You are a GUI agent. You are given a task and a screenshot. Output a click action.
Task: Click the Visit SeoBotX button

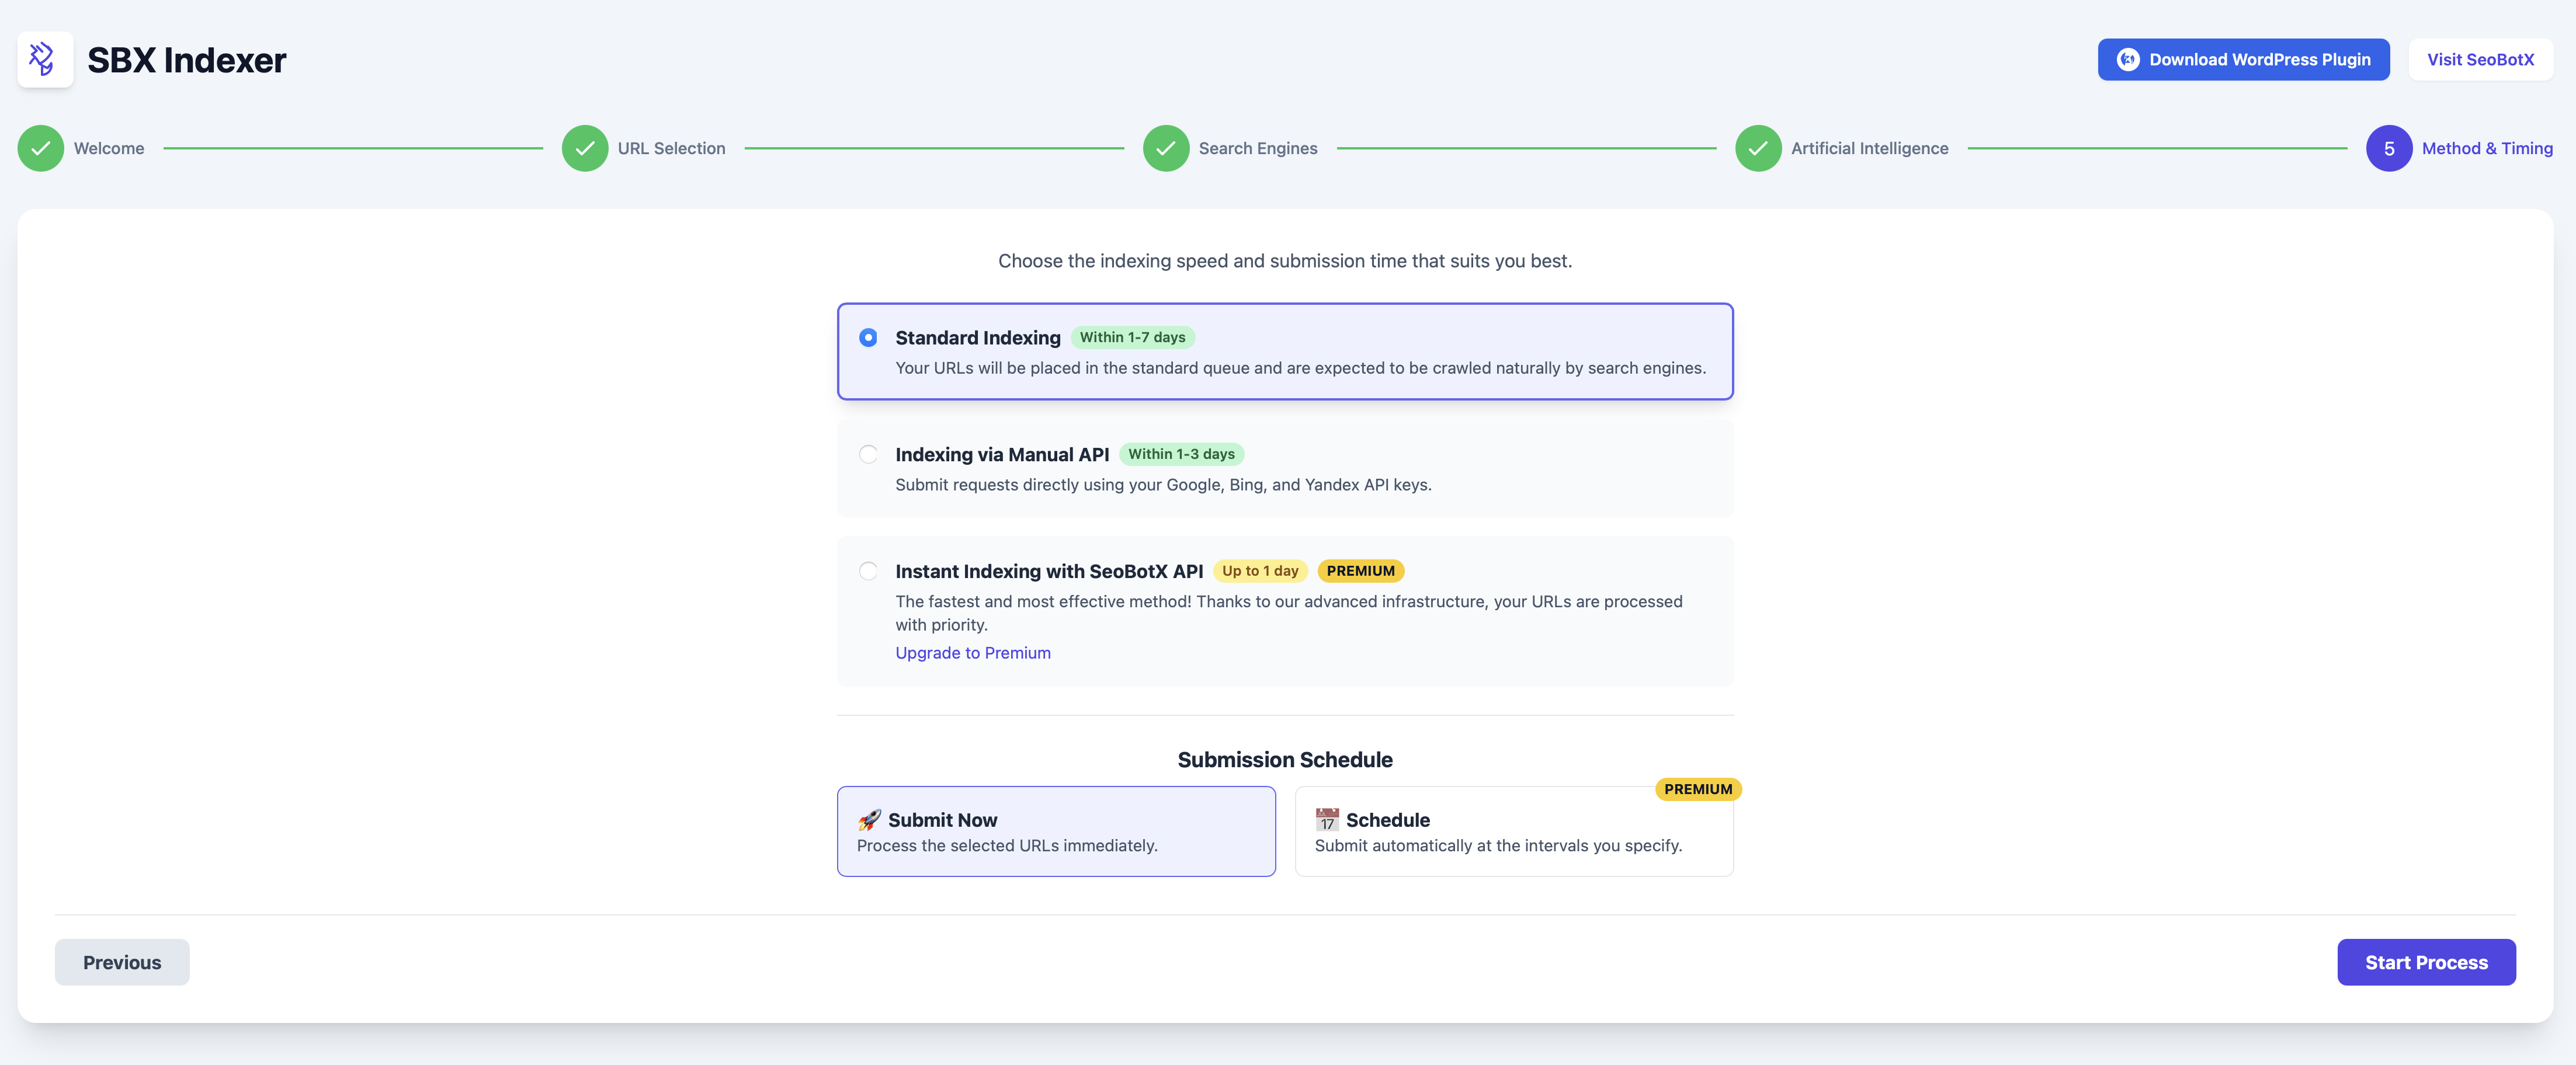pos(2480,60)
